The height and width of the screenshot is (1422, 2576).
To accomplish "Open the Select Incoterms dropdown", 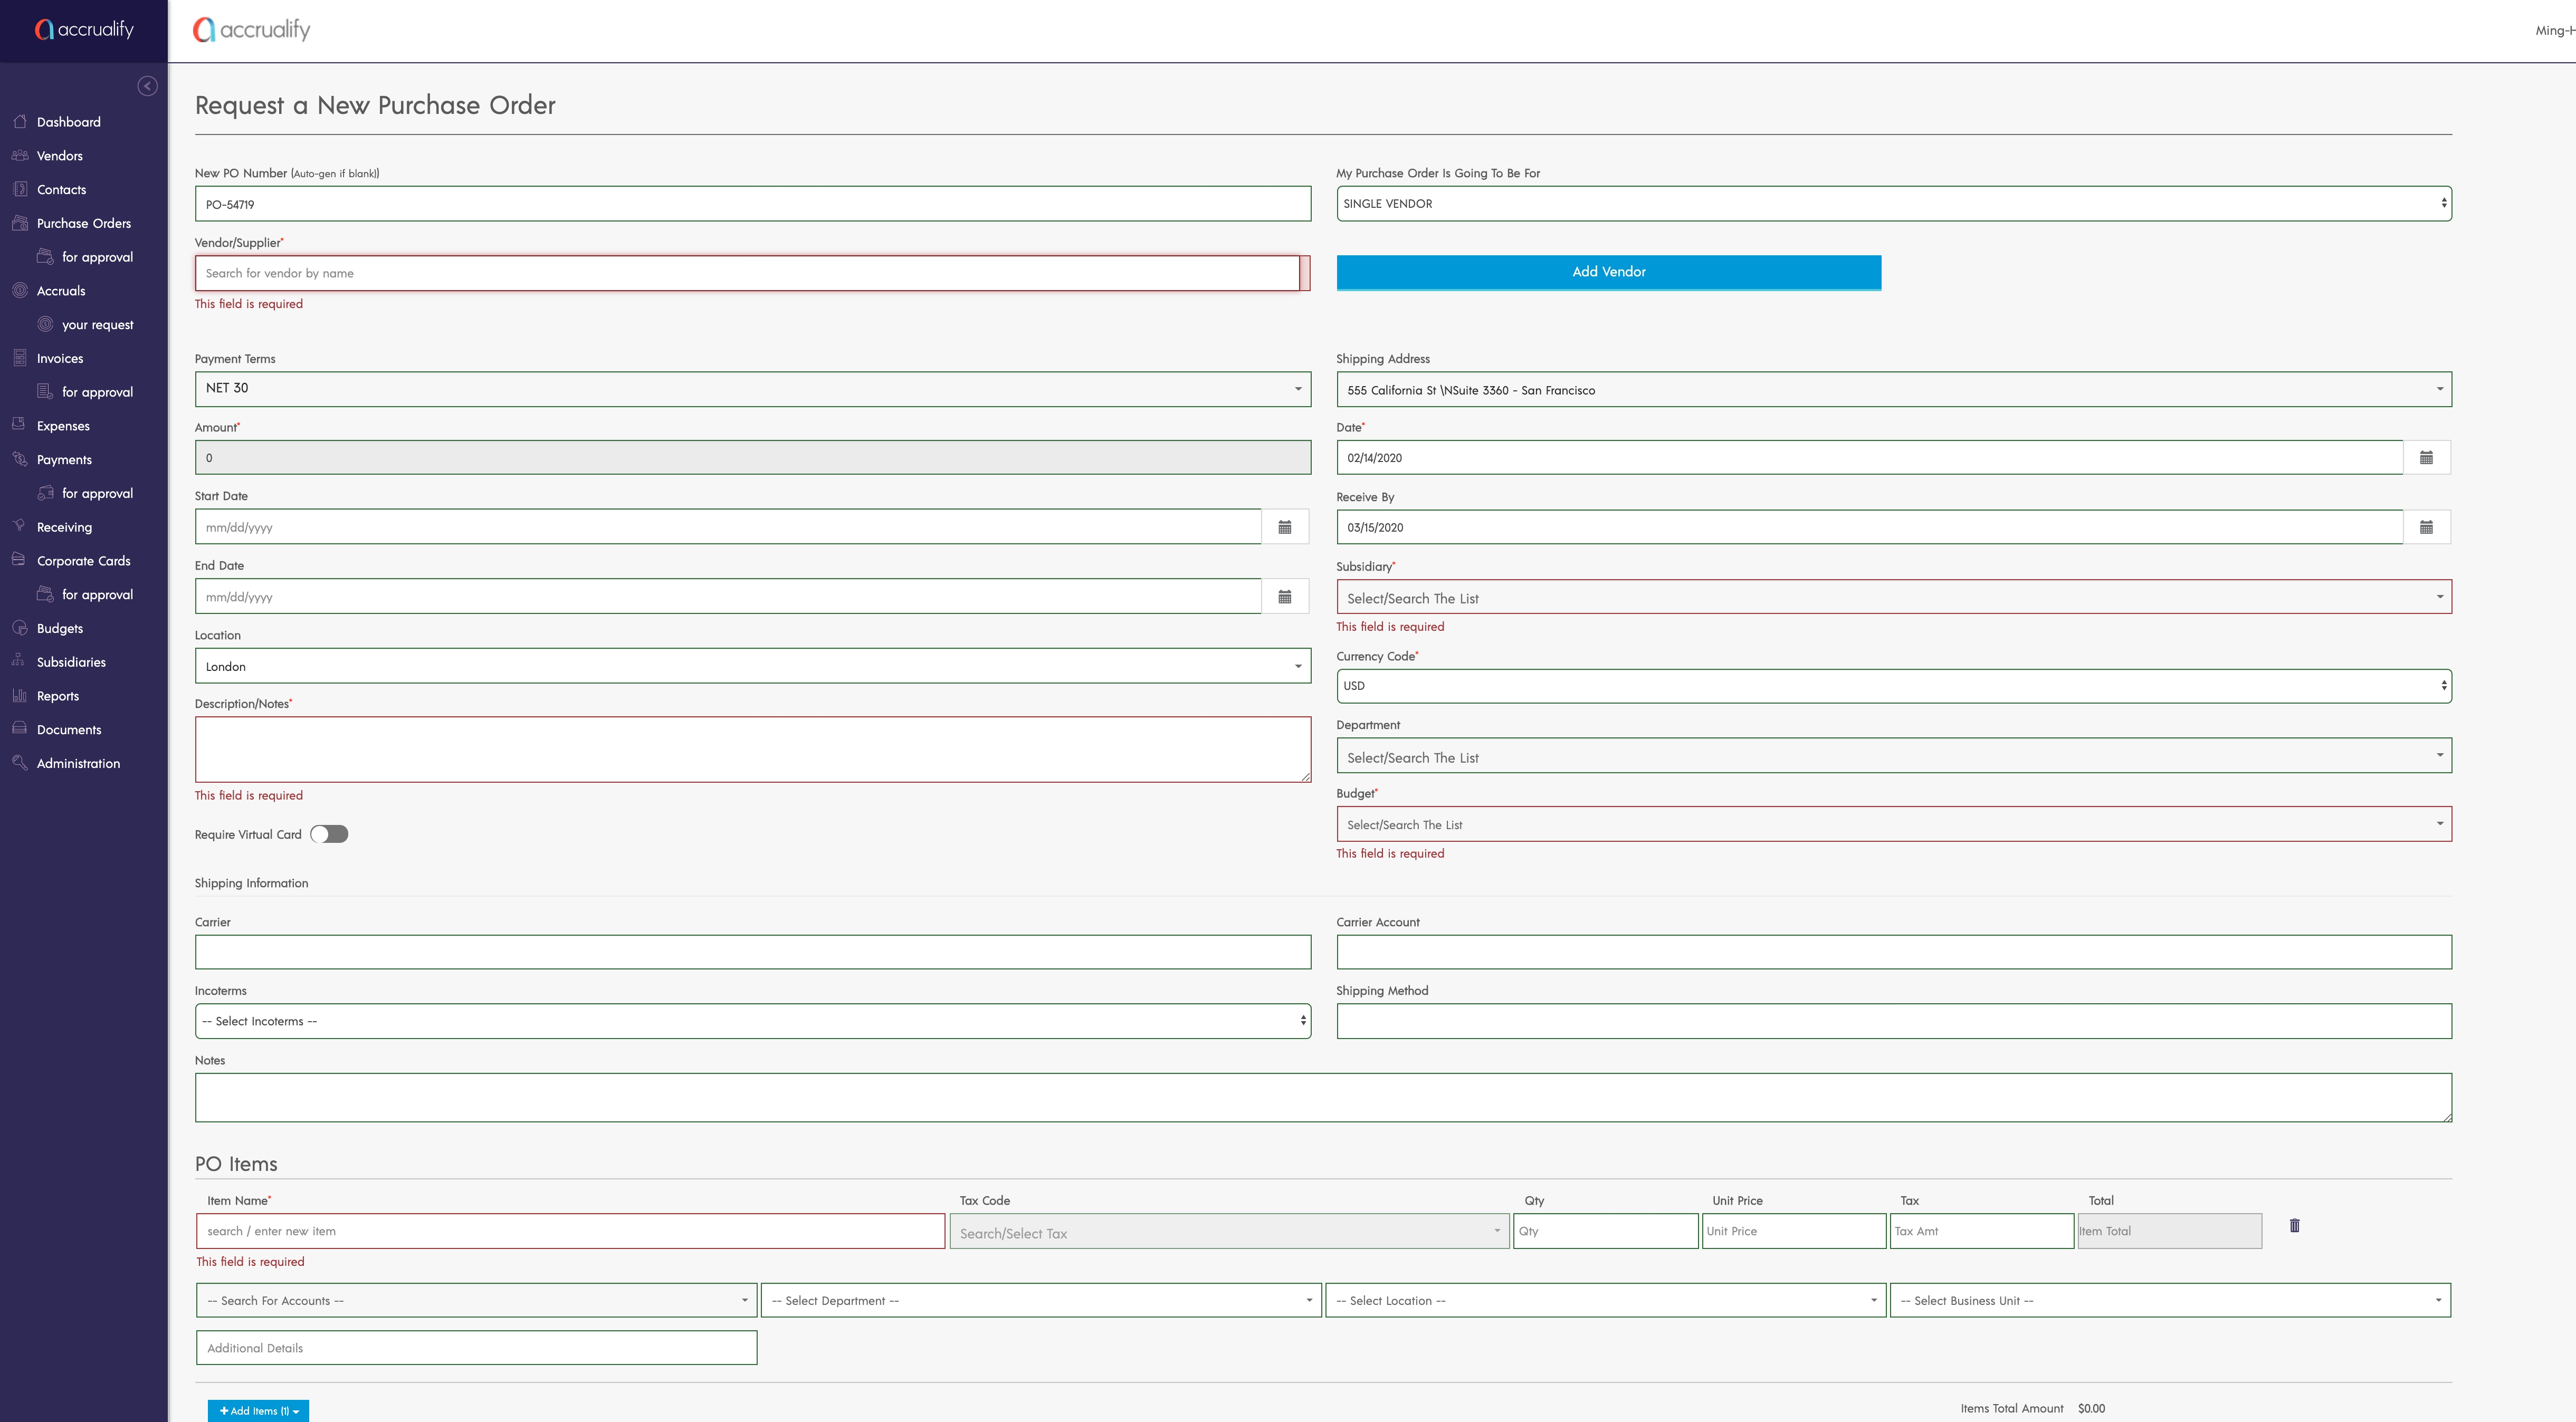I will click(752, 1021).
